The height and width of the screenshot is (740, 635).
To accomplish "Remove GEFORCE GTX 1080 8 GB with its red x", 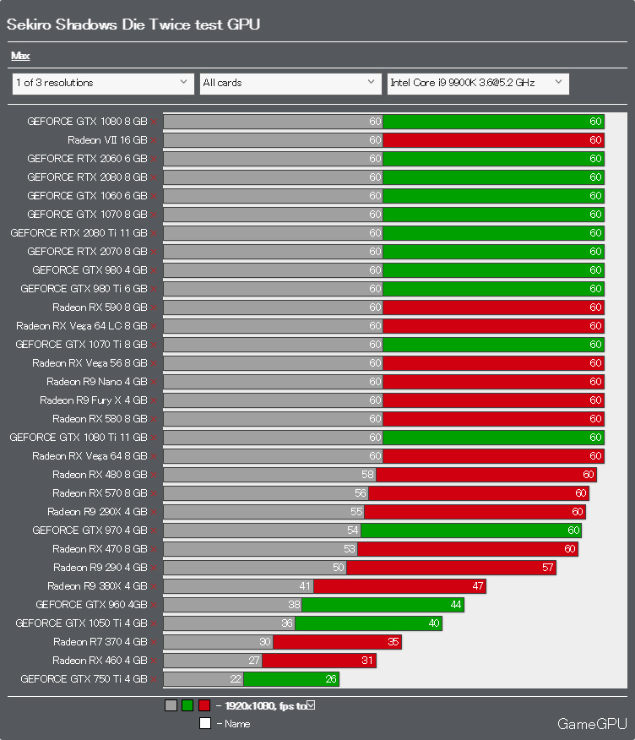I will (x=154, y=122).
